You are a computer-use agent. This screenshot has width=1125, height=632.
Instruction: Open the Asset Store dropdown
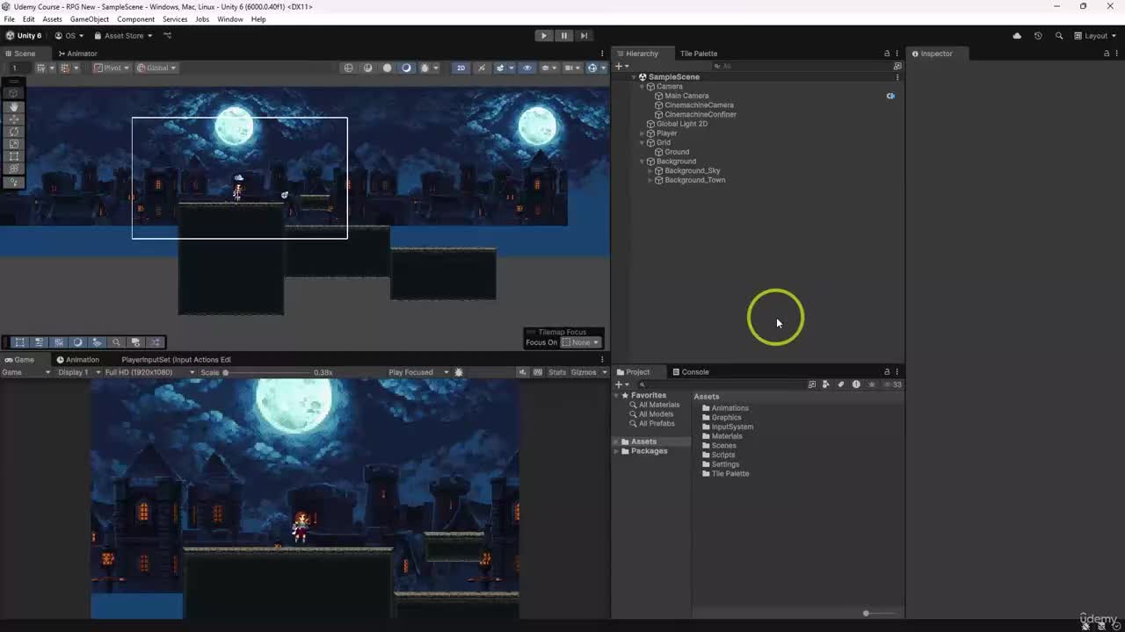click(x=123, y=36)
